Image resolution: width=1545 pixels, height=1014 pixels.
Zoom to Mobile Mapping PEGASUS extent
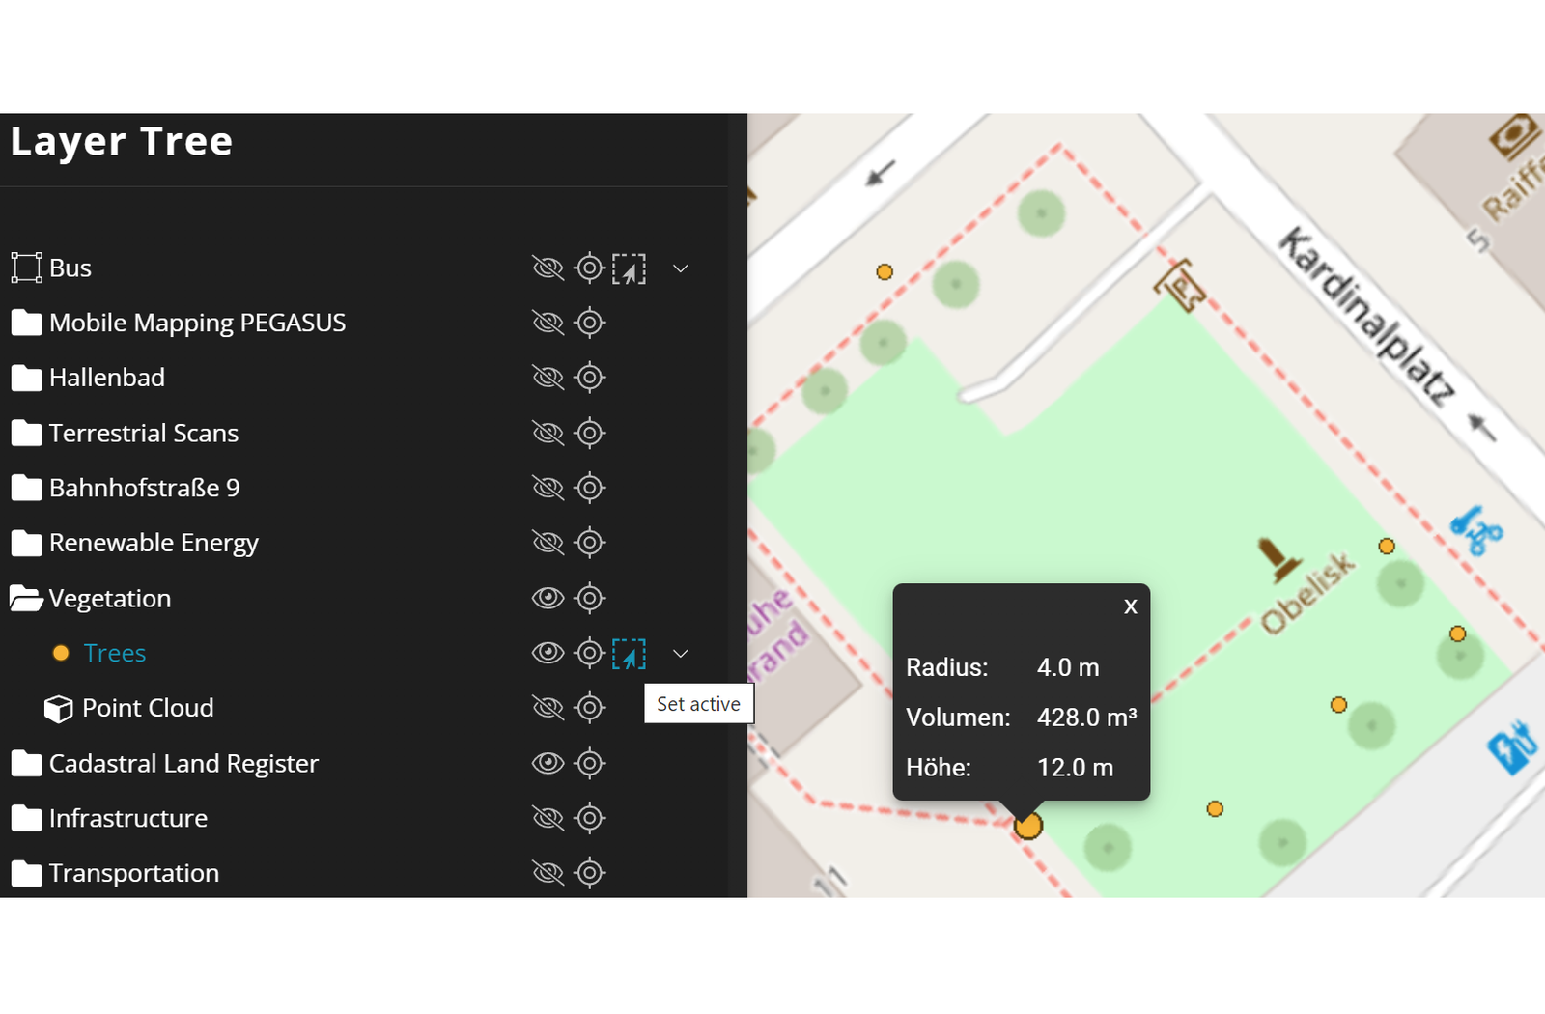pyautogui.click(x=589, y=323)
